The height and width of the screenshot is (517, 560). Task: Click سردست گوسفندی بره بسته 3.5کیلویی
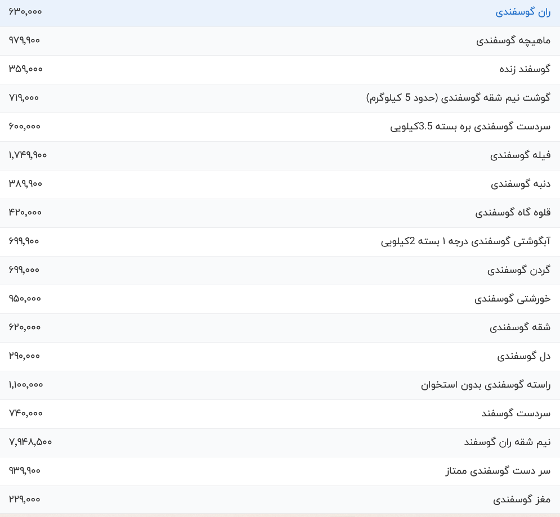tap(470, 127)
